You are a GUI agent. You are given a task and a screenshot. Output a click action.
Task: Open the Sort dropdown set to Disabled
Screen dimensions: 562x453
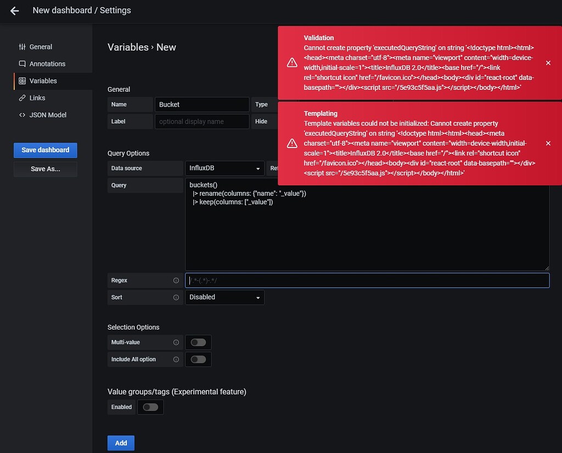tap(224, 297)
